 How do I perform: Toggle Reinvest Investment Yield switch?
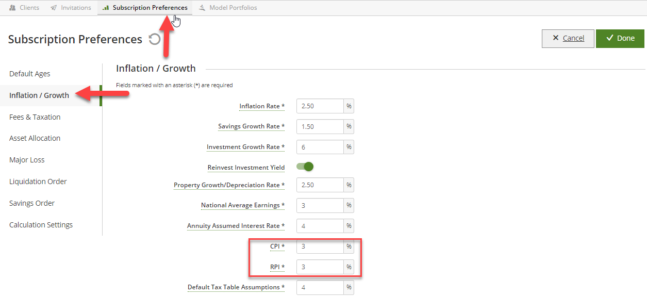(x=305, y=167)
